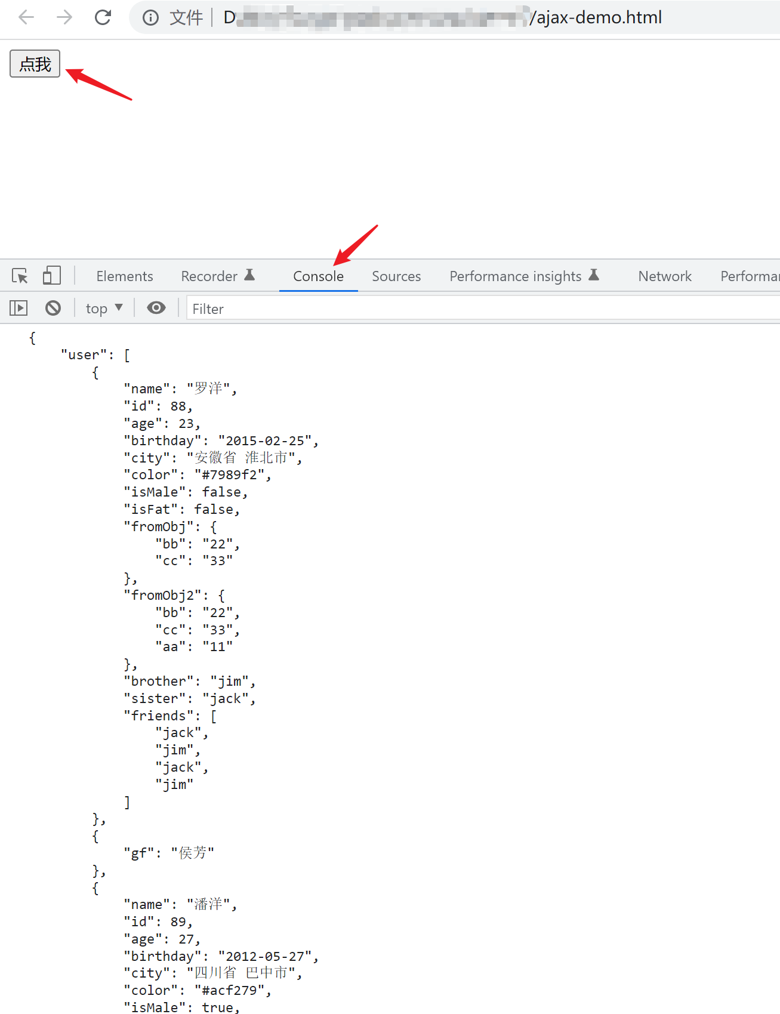The image size is (780, 1014).
Task: Click the "aa": "11" line
Action: click(194, 647)
